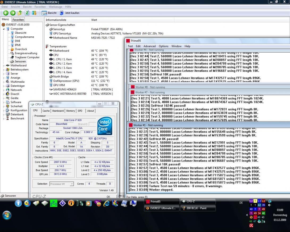Expand the Multimedia tree node
290x232 pixels.
coord(4,82)
